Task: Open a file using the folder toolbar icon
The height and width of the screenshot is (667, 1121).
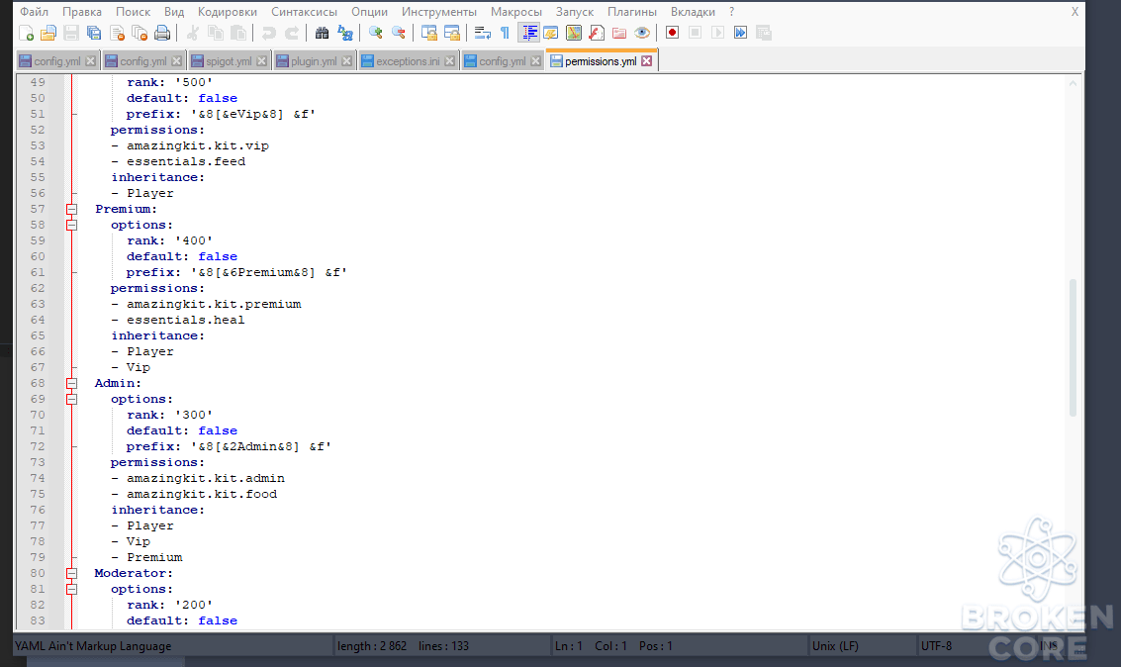Action: (48, 33)
